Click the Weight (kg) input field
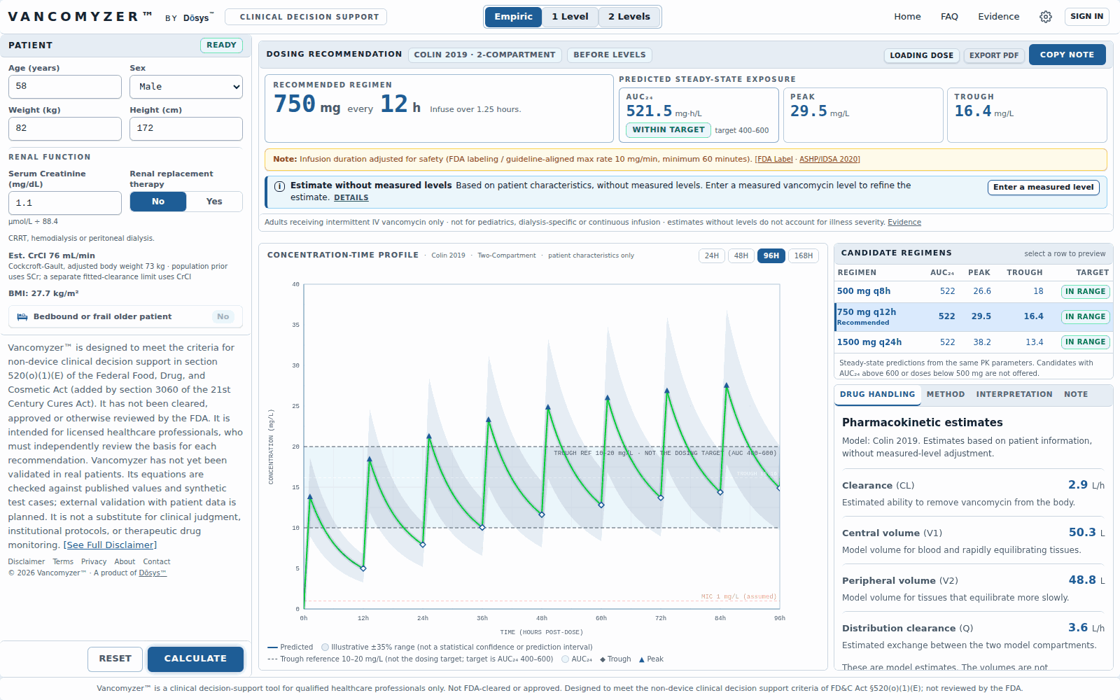This screenshot has width=1120, height=700. 64,129
